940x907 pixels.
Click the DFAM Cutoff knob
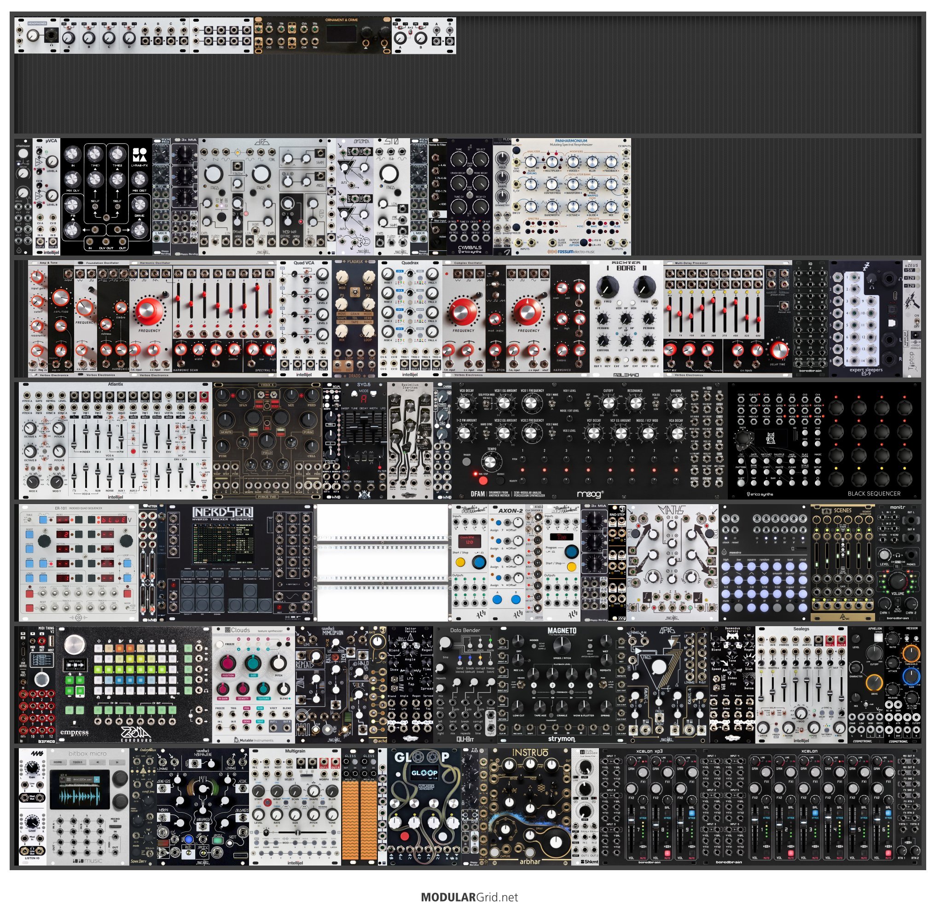608,404
